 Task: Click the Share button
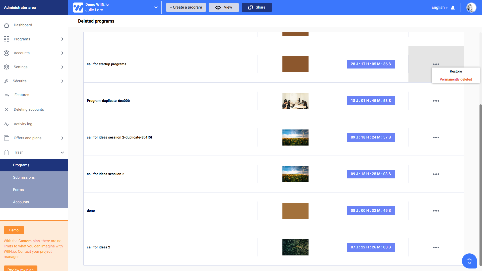(257, 8)
